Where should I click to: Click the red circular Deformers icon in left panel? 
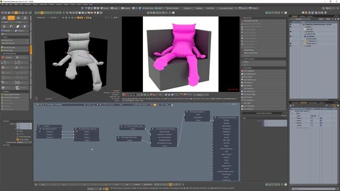pos(3,57)
